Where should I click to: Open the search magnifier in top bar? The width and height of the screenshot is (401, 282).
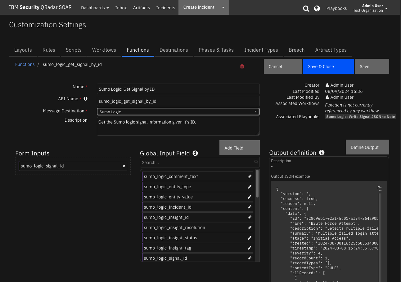tap(306, 9)
